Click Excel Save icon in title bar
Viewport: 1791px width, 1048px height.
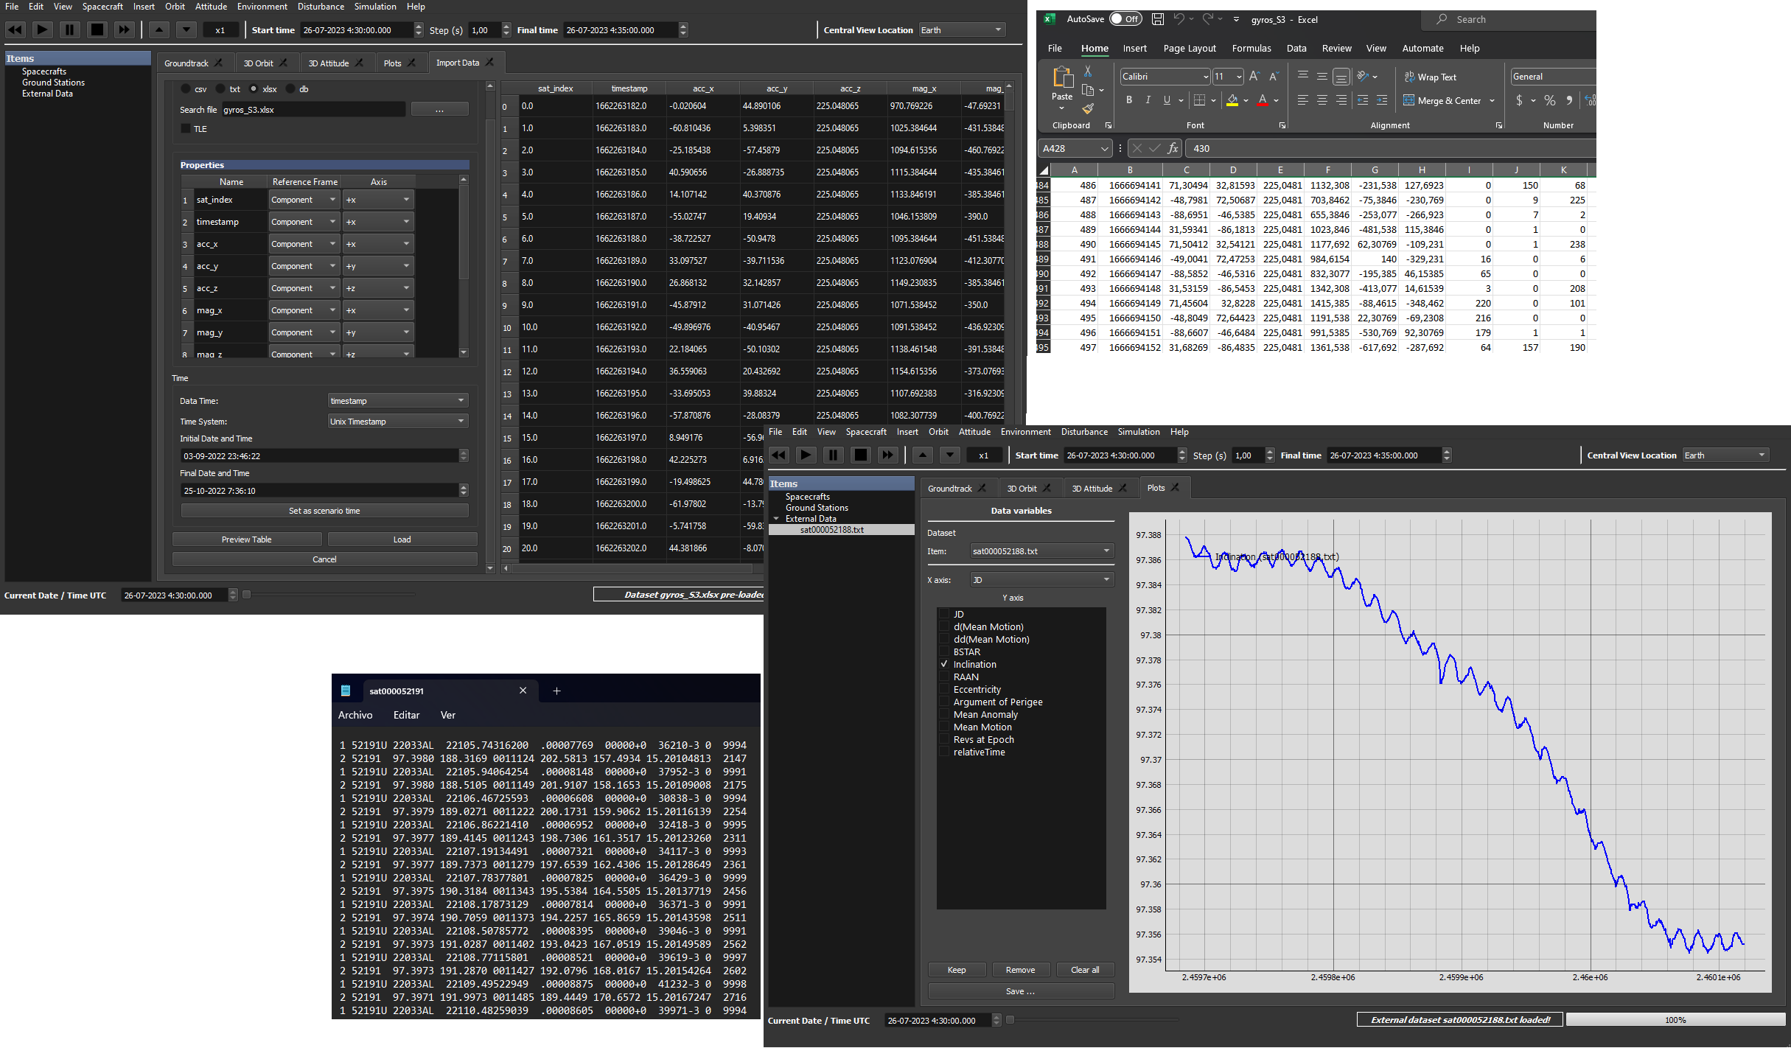1158,19
